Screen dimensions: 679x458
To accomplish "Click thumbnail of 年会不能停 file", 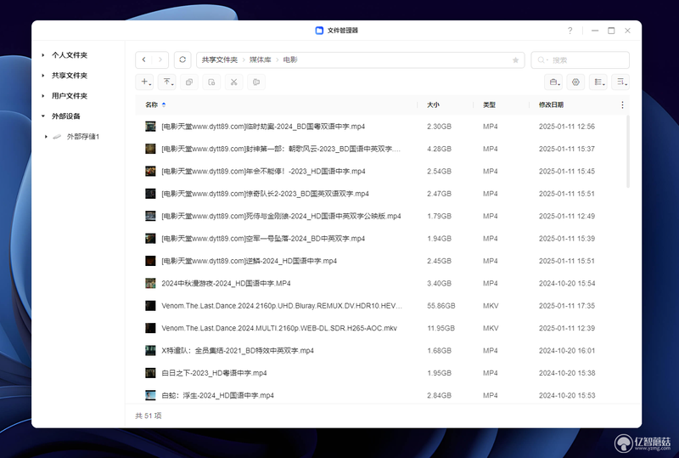I will [150, 172].
